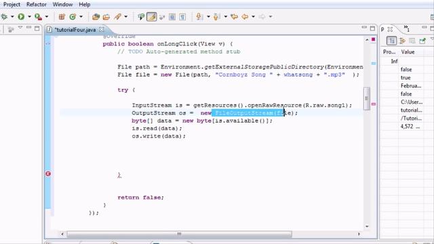434x244 pixels.
Task: Minimize the Properties panel
Action: [425, 28]
